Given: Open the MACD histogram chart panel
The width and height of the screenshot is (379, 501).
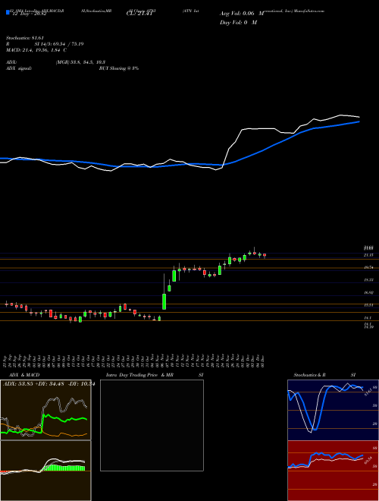Looking at the screenshot, I should [45, 471].
